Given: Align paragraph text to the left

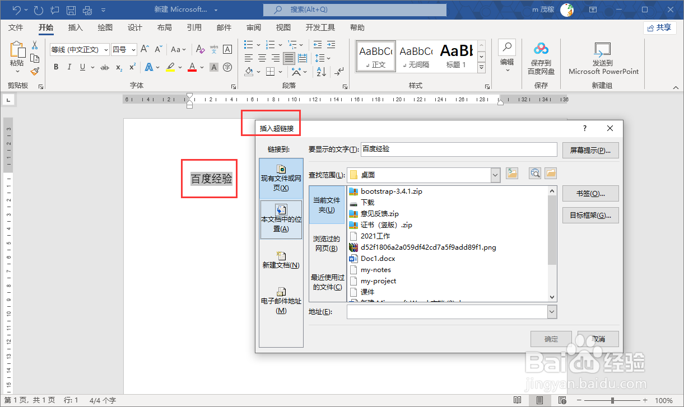Looking at the screenshot, I should point(249,58).
